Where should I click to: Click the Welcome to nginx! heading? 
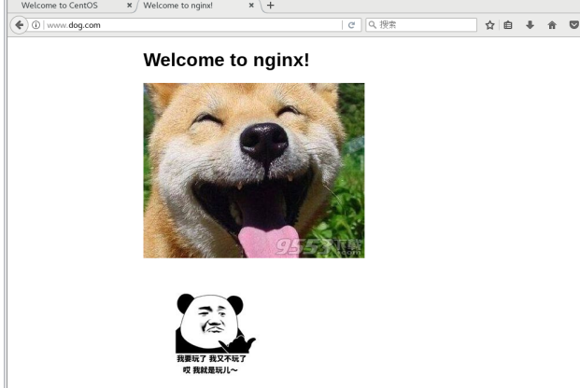[x=226, y=60]
